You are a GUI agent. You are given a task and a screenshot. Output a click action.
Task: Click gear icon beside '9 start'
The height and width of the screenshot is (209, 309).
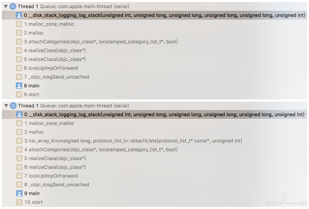coord(19,94)
